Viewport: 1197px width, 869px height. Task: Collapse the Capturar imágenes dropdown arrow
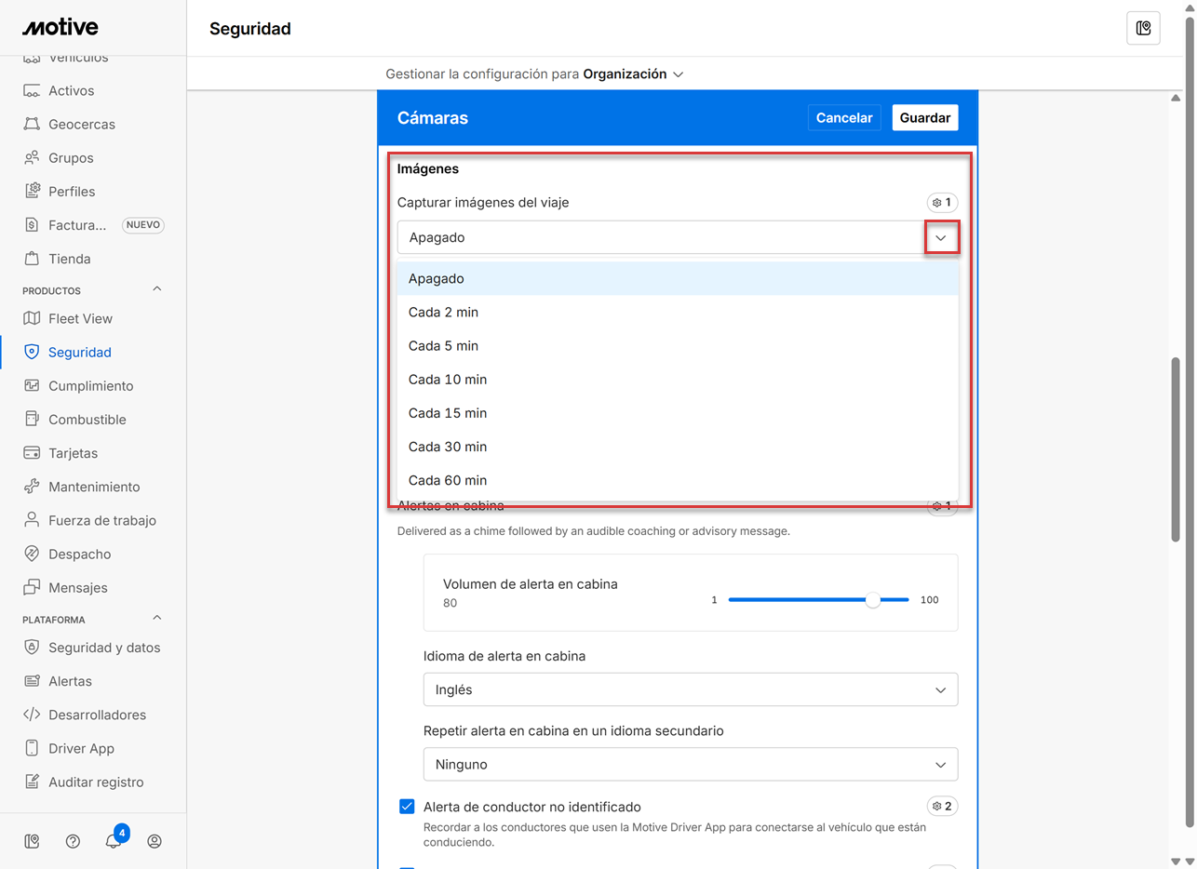coord(941,238)
